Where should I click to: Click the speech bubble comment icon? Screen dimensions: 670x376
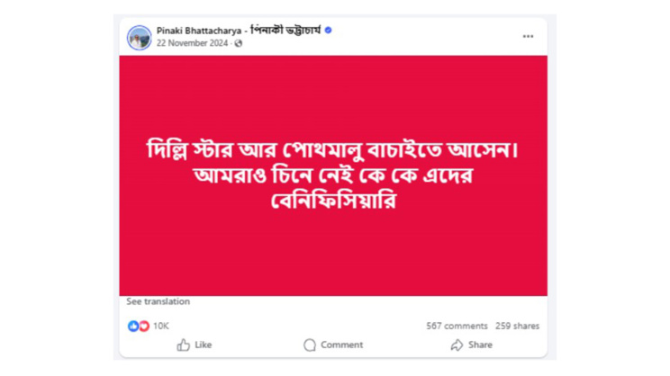coord(310,345)
